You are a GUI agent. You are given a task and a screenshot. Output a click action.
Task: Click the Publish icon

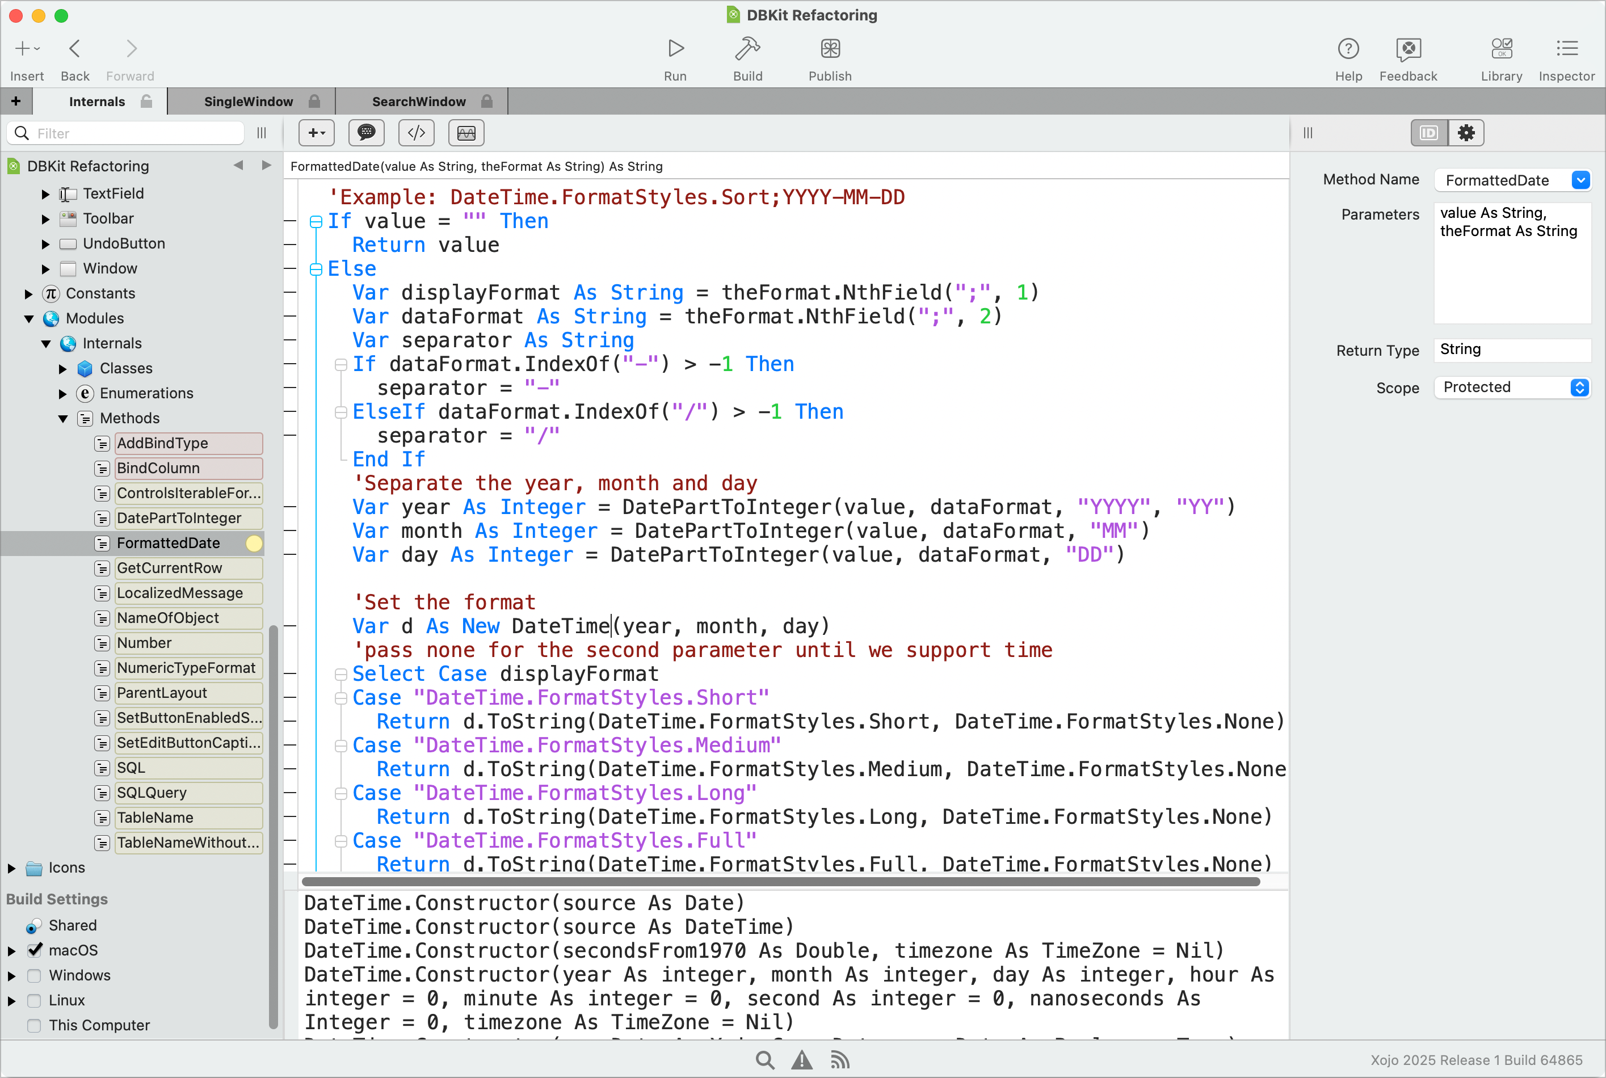[830, 49]
